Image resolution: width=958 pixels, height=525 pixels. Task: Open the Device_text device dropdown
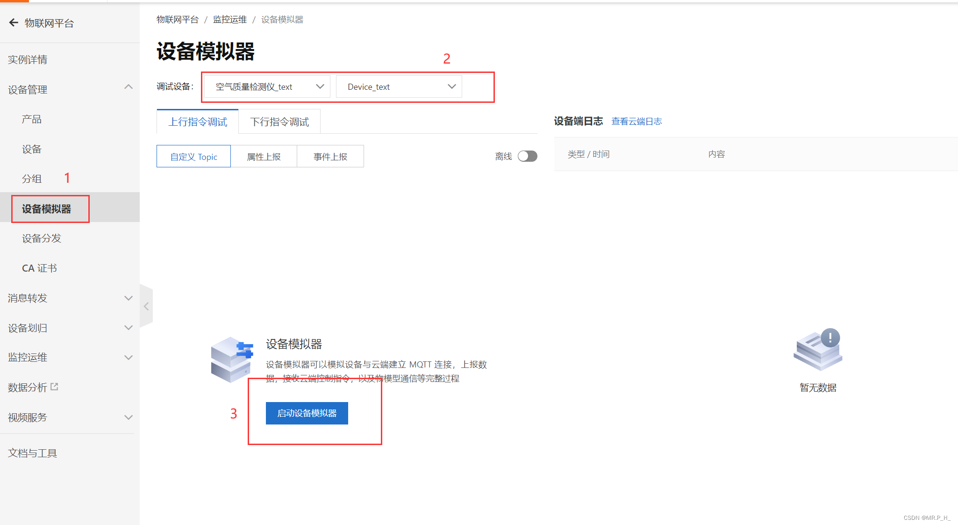[399, 87]
